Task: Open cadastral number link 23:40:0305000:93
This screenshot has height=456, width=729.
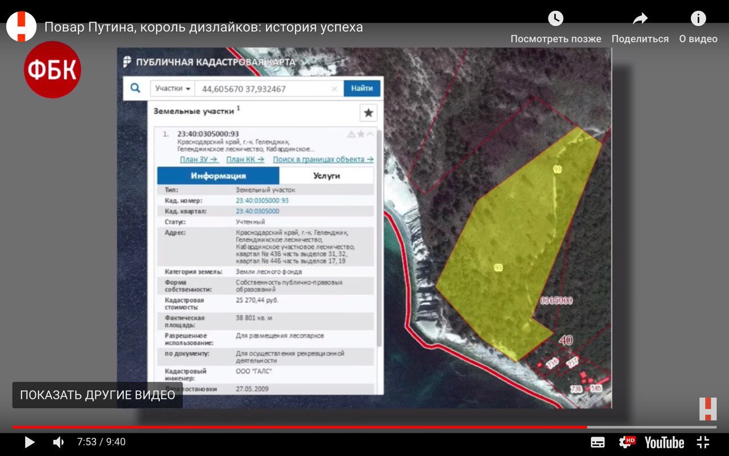Action: (262, 201)
